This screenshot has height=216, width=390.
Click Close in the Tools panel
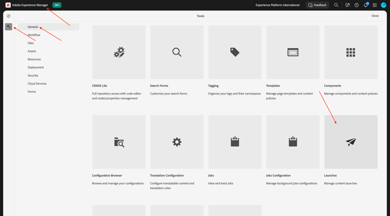coord(375,16)
